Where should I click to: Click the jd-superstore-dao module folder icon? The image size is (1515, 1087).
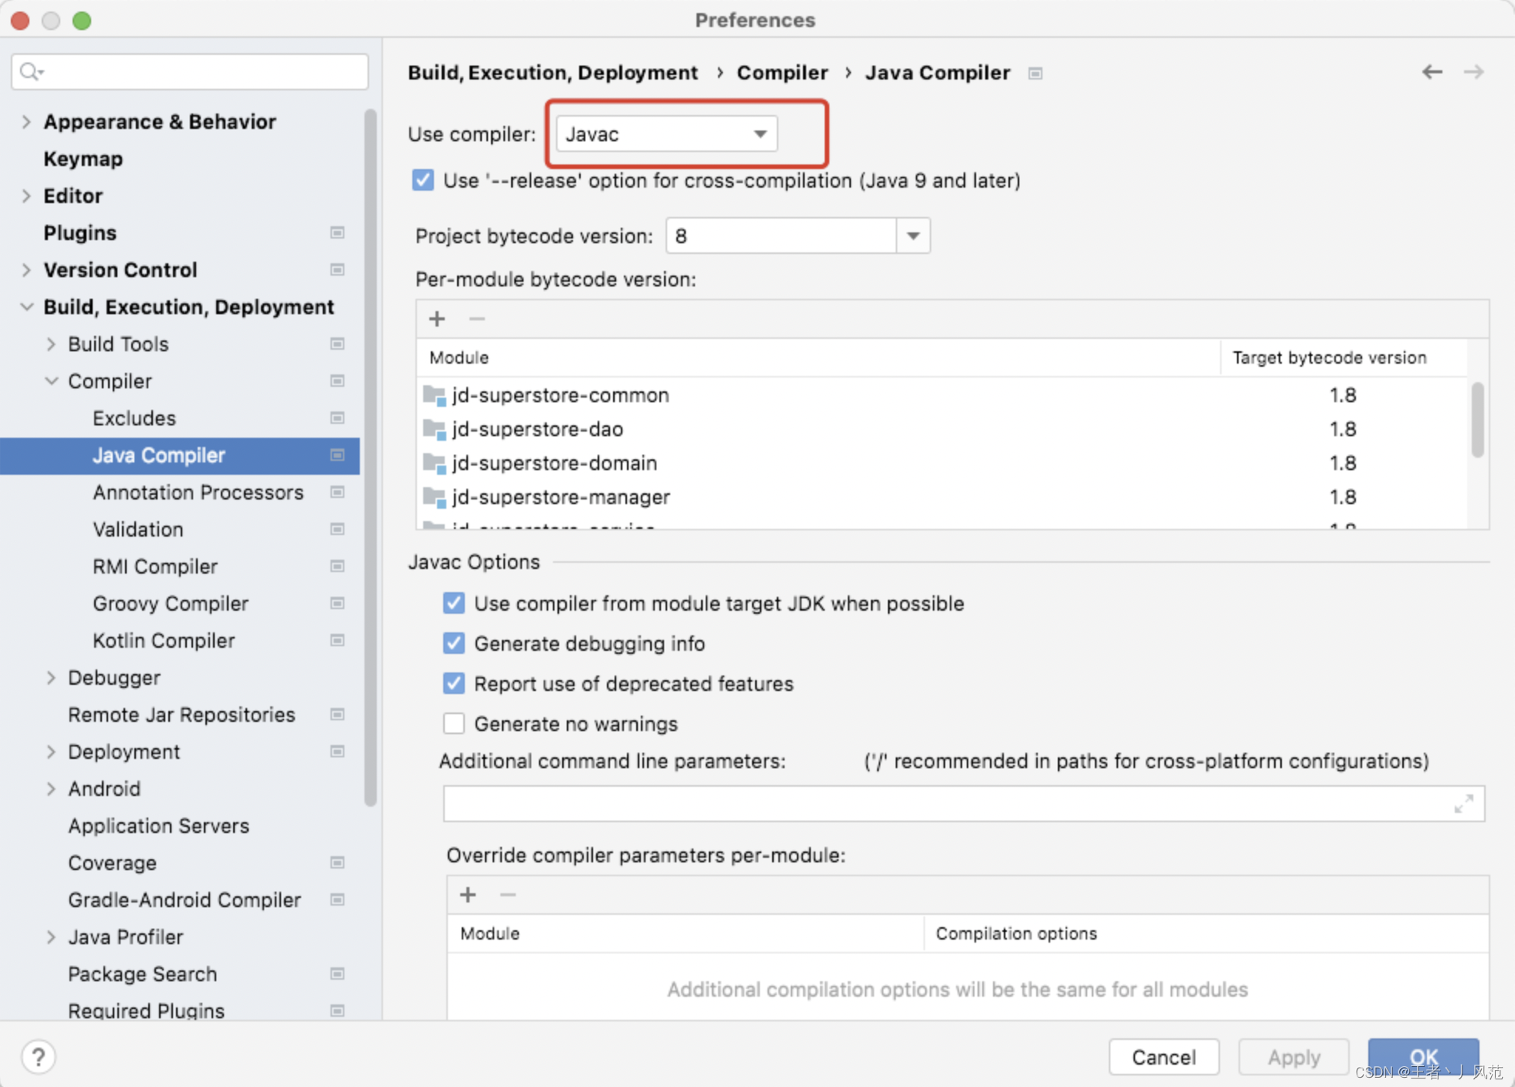click(x=435, y=429)
